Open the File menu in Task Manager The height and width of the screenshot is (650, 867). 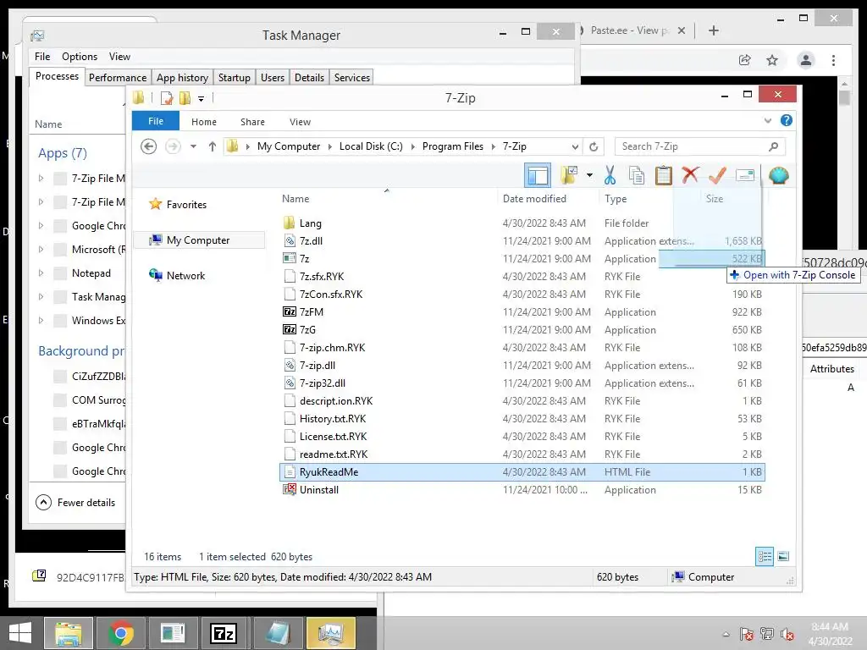[42, 57]
